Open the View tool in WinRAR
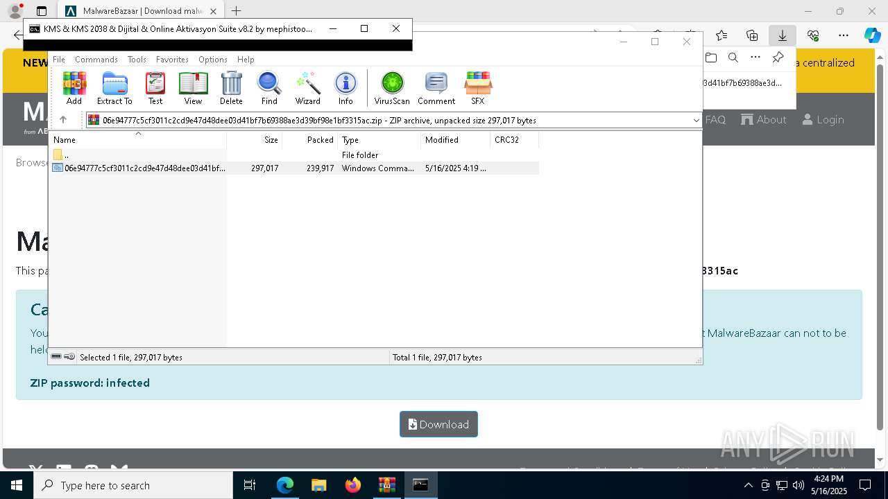This screenshot has height=499, width=888. [193, 88]
